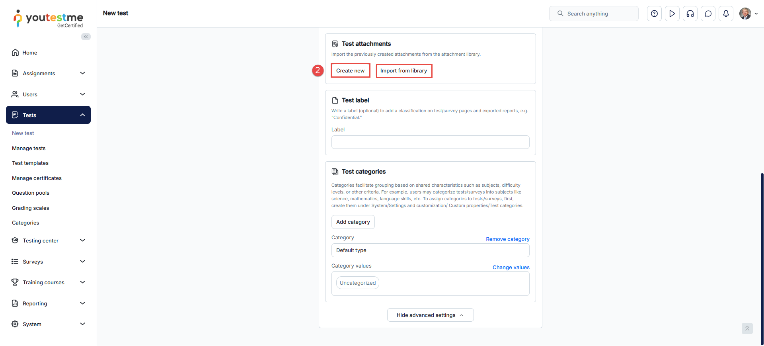764x346 pixels.
Task: Open the chat message icon
Action: [x=708, y=14]
